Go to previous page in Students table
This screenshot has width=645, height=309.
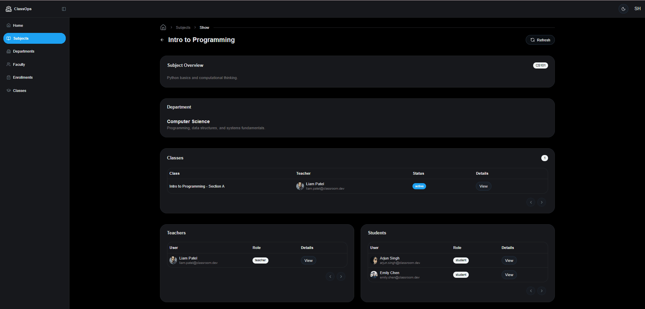point(531,291)
